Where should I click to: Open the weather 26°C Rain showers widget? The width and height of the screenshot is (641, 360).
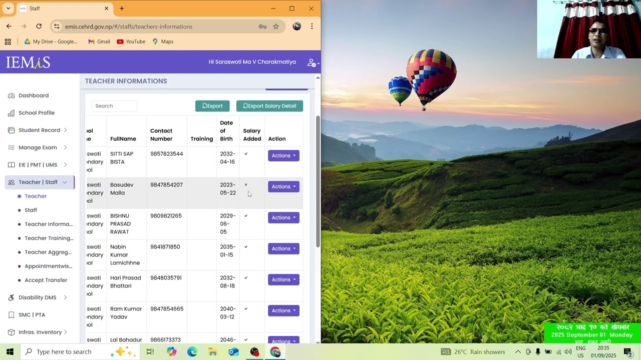(473, 352)
